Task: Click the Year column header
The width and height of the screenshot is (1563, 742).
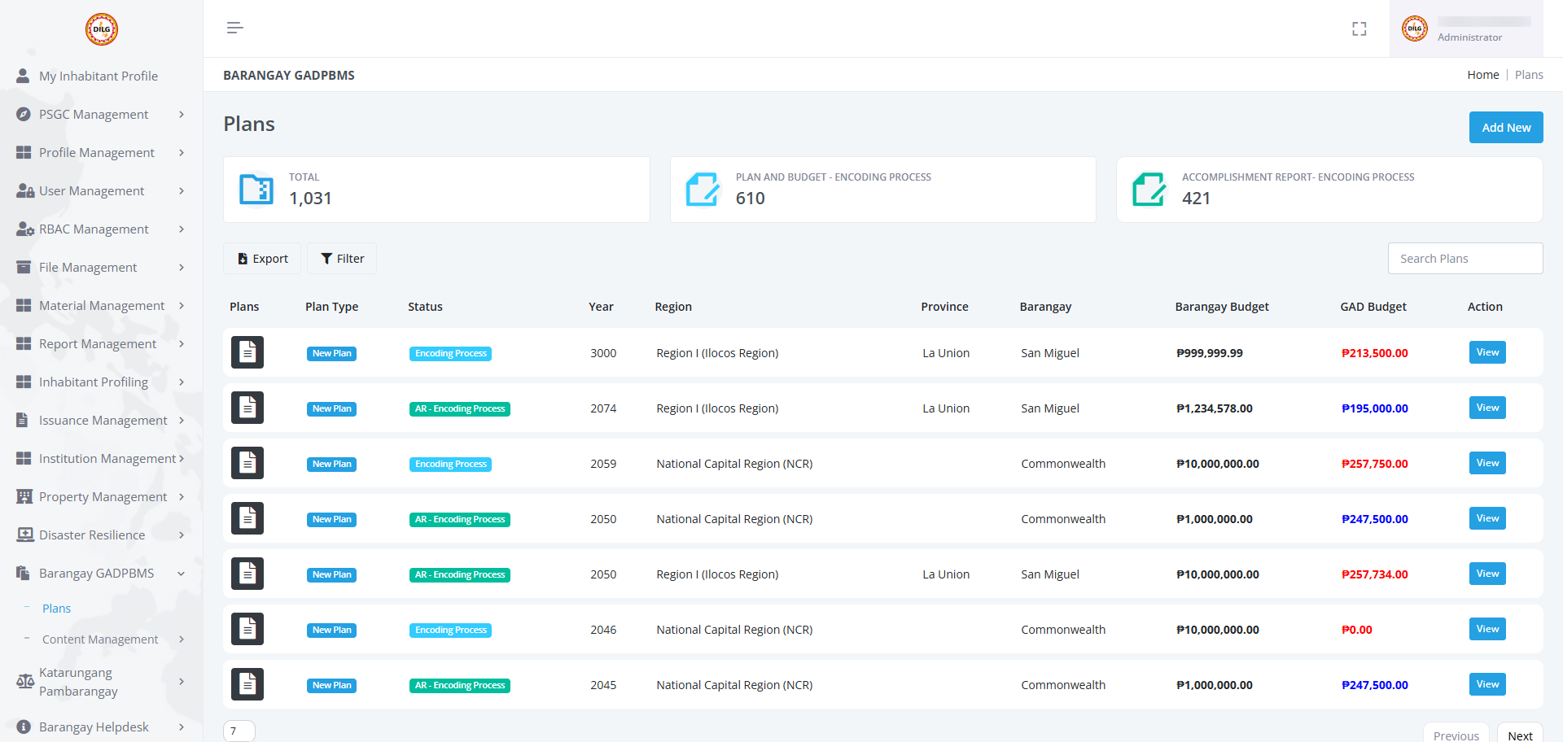Action: 601,307
